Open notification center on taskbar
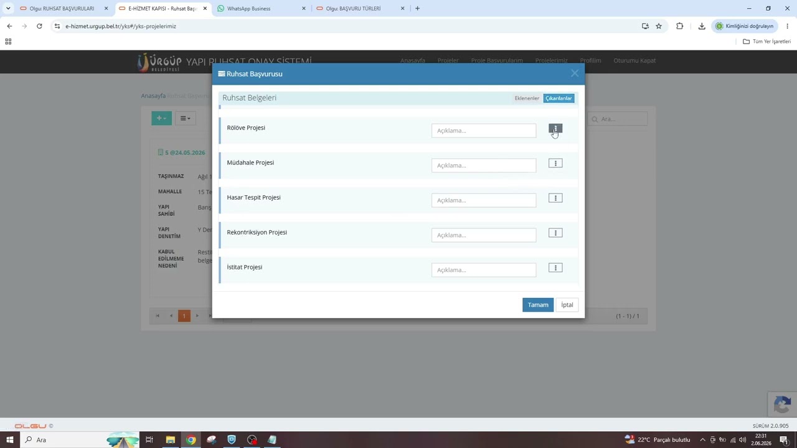The width and height of the screenshot is (797, 448). (784, 440)
